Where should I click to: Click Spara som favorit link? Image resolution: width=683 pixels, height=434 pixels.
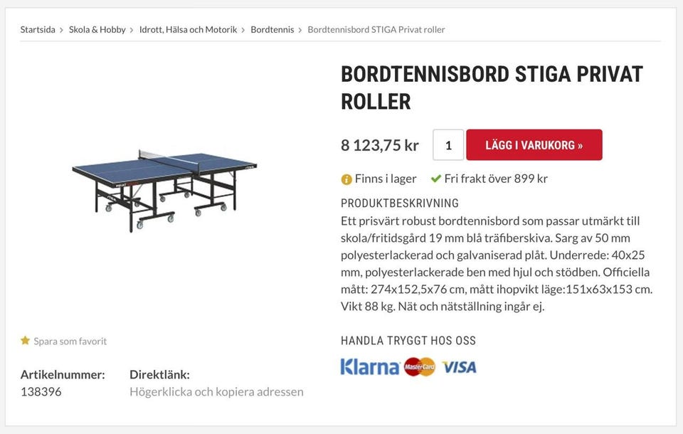pyautogui.click(x=70, y=342)
